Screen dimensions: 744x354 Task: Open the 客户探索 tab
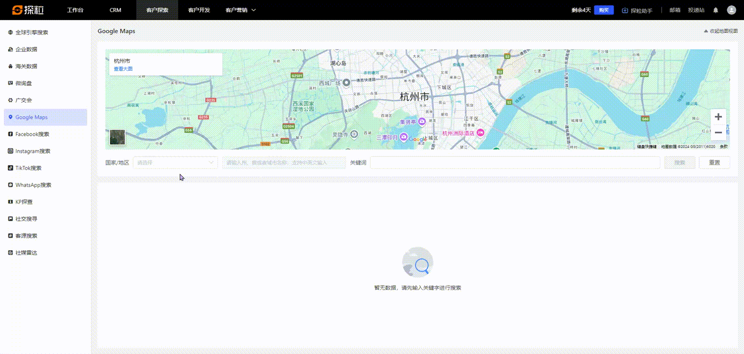pos(157,10)
